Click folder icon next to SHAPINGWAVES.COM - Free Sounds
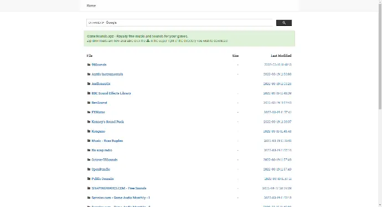382x207 pixels. click(x=89, y=188)
